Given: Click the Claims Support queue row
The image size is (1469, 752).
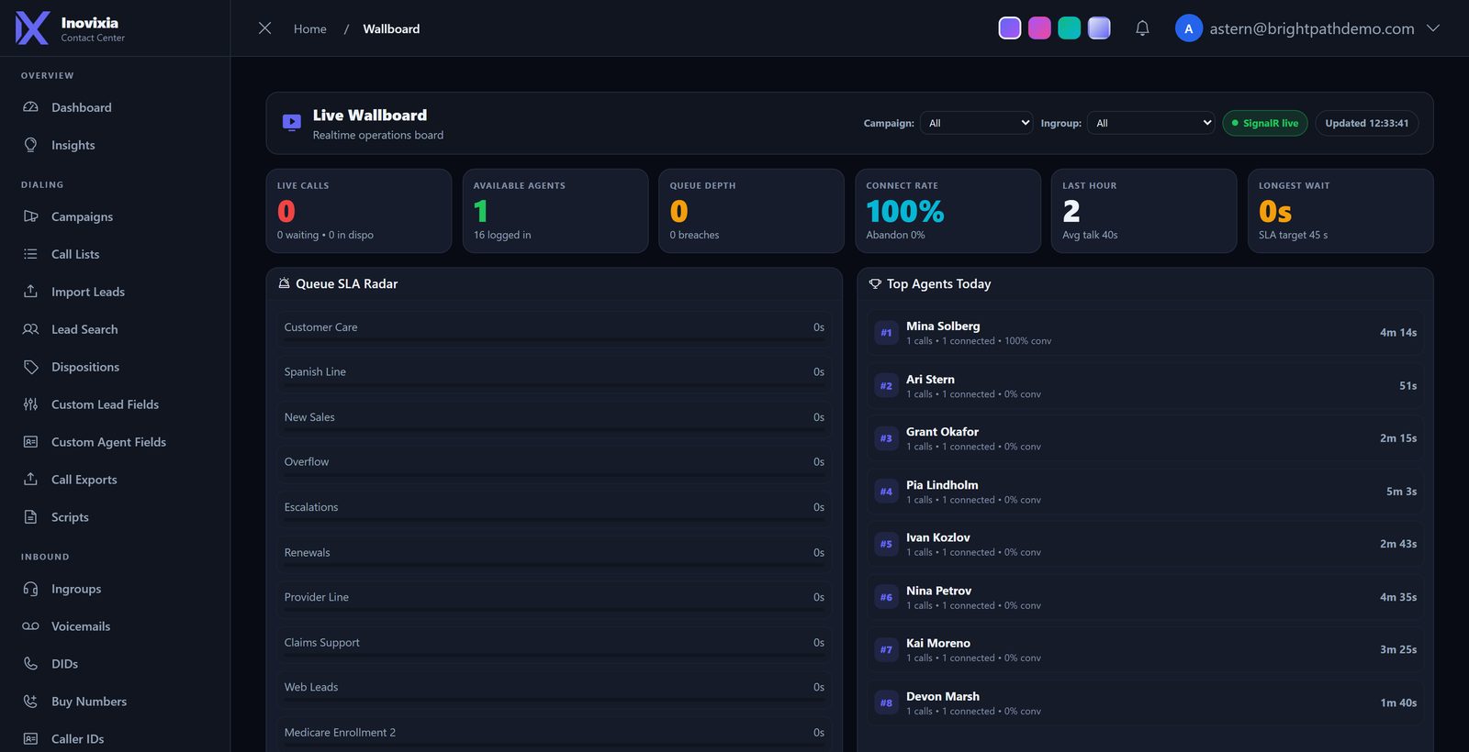Looking at the screenshot, I should pyautogui.click(x=555, y=644).
